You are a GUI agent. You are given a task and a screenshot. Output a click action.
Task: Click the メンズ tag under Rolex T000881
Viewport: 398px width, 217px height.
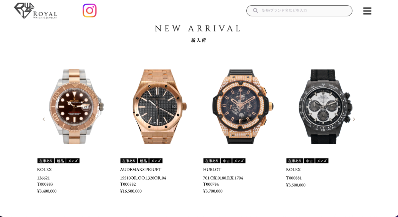tap(322, 161)
